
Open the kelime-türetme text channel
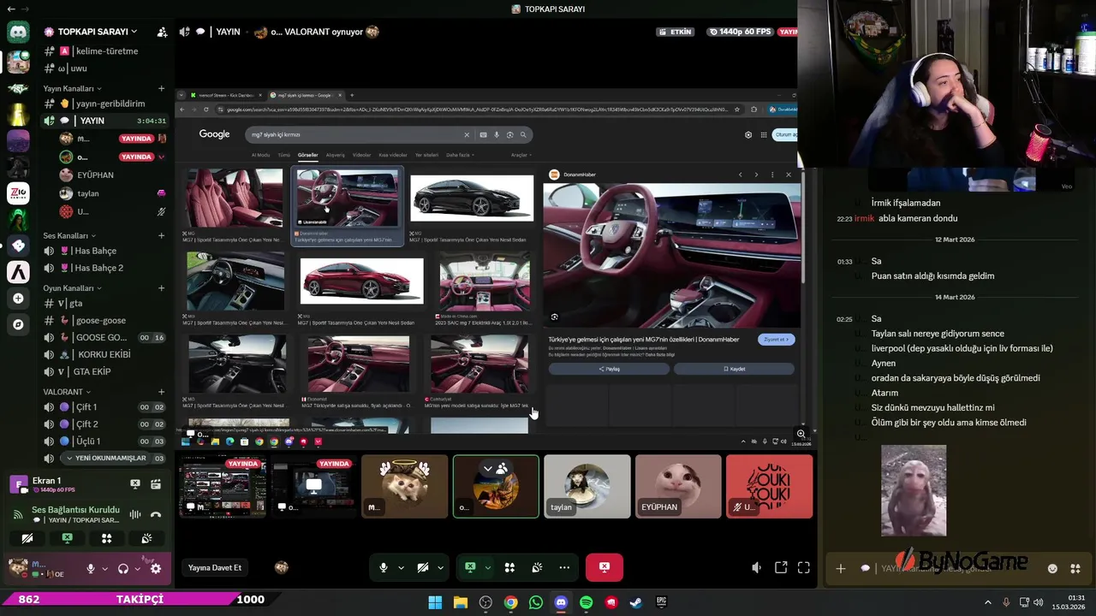tap(105, 51)
